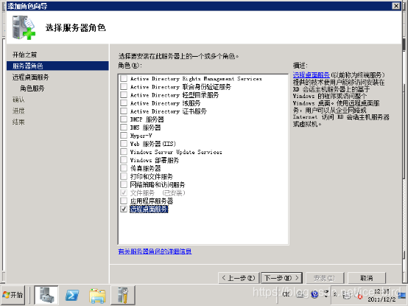Screen dimensions: 408x306
Task: Go to 开始之前 wizard step
Action: (x=25, y=55)
